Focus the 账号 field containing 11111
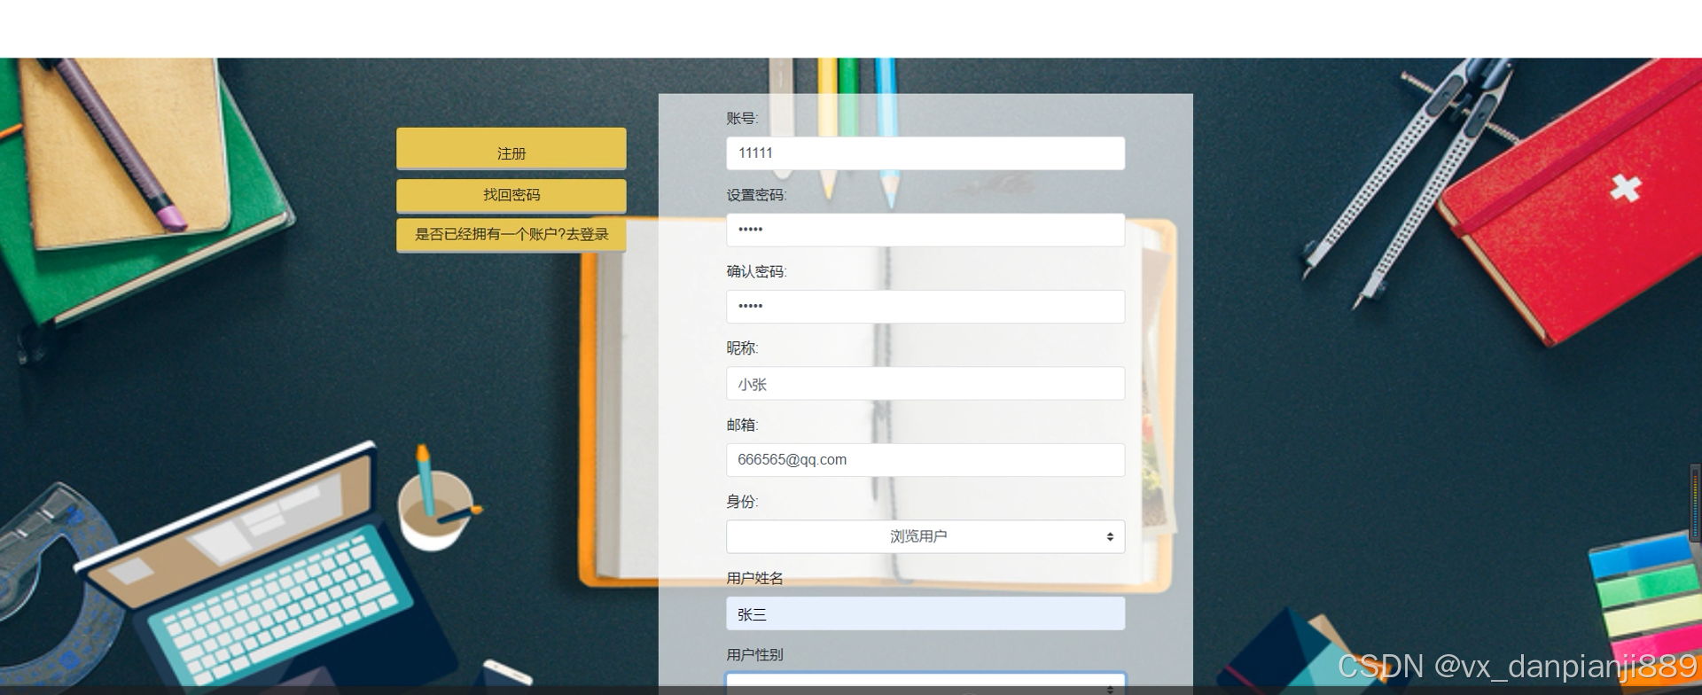The height and width of the screenshot is (695, 1702). coord(925,153)
